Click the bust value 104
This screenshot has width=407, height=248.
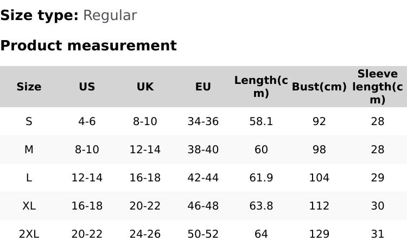[319, 178]
